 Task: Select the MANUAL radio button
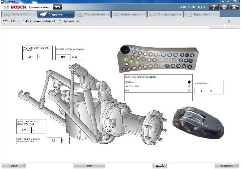[189, 82]
